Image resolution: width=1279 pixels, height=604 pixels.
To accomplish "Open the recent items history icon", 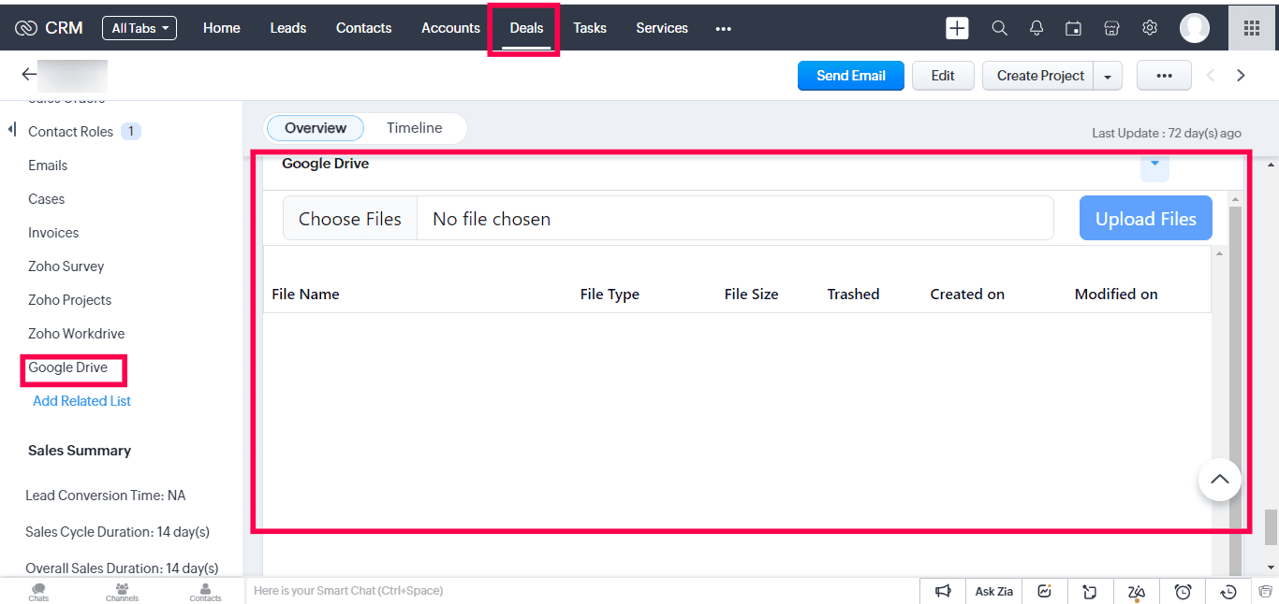I will (1228, 591).
